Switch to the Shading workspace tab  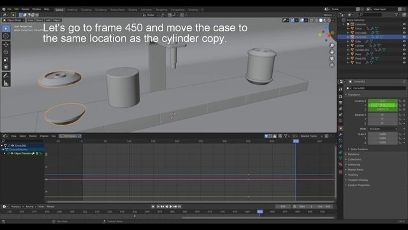pos(133,10)
